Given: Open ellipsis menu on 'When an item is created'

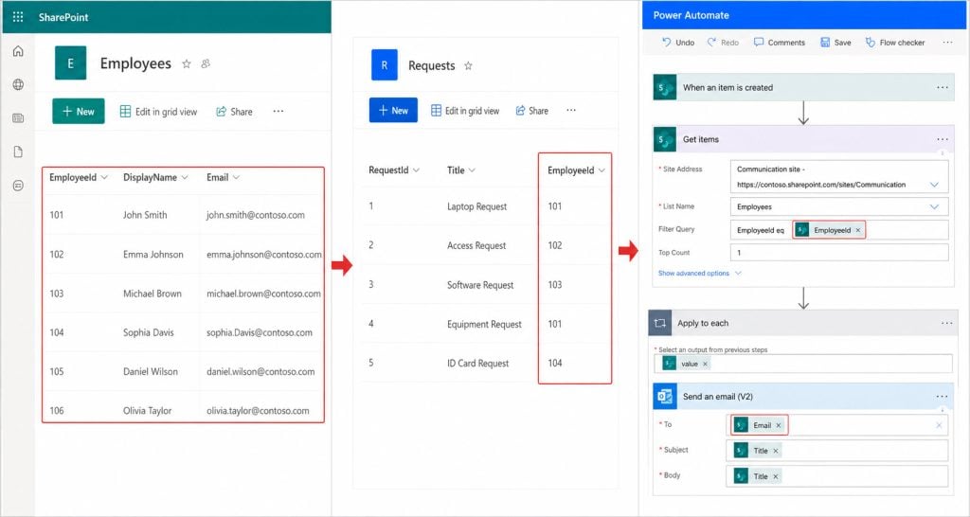Looking at the screenshot, I should pos(943,88).
